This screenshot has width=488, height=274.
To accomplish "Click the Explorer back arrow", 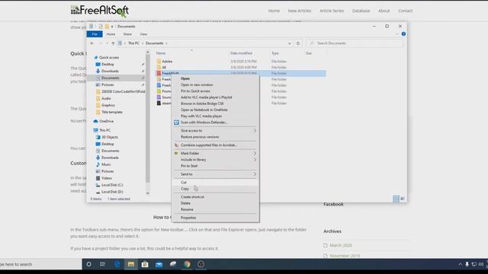I will pyautogui.click(x=91, y=43).
